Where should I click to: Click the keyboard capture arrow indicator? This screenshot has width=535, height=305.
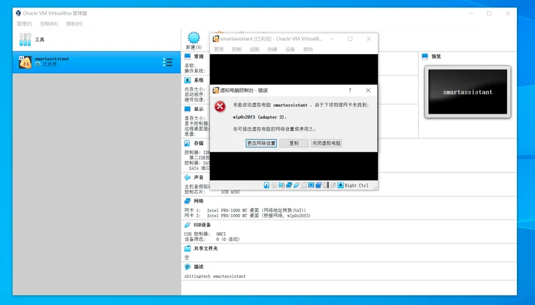[340, 185]
